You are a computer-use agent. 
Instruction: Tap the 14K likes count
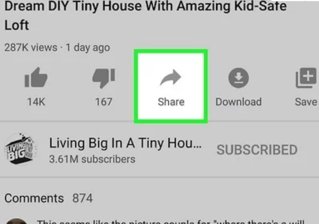point(36,102)
